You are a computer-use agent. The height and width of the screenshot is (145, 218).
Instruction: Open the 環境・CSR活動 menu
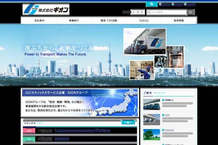109,21
